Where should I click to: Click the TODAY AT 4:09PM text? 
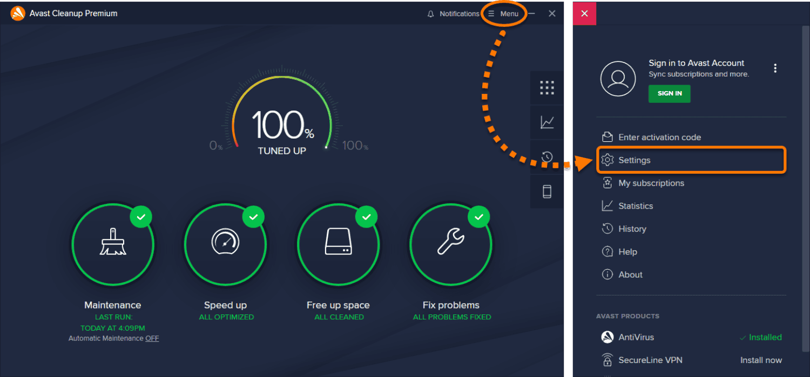click(x=113, y=328)
